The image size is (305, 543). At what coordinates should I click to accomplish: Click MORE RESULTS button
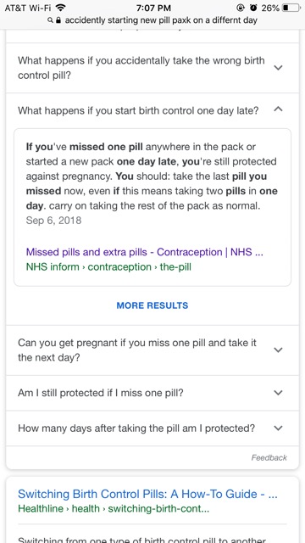pyautogui.click(x=152, y=305)
